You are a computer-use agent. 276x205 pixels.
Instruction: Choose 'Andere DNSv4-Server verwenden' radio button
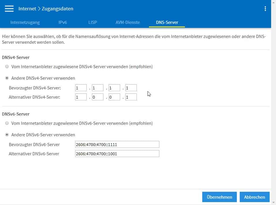coord(7,78)
